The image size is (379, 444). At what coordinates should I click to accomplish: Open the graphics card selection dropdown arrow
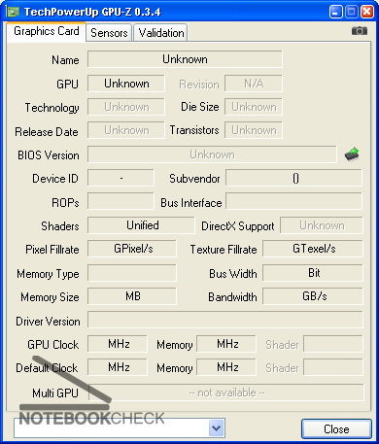[x=217, y=428]
